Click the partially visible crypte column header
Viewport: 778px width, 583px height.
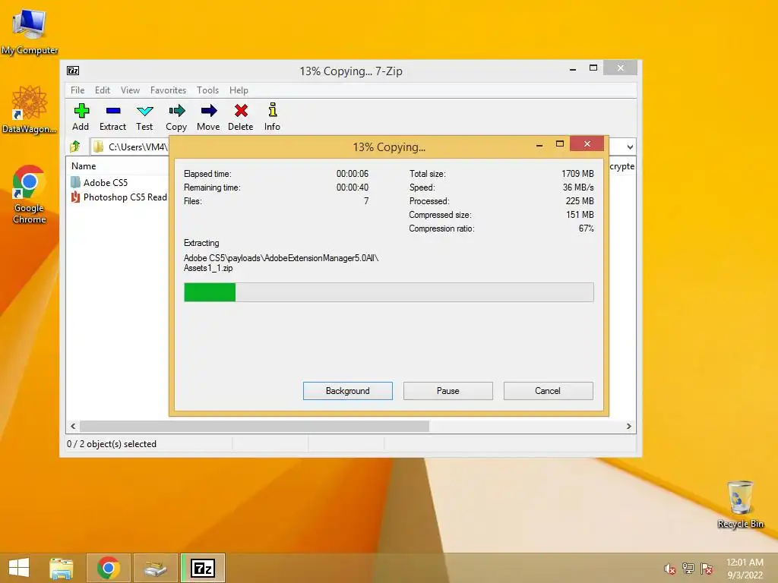(x=621, y=166)
